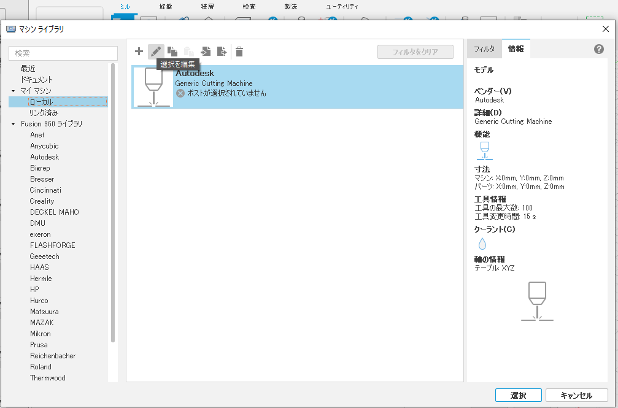Select the Autodesk machine thumbnail in list
The width and height of the screenshot is (618, 408).
point(153,87)
